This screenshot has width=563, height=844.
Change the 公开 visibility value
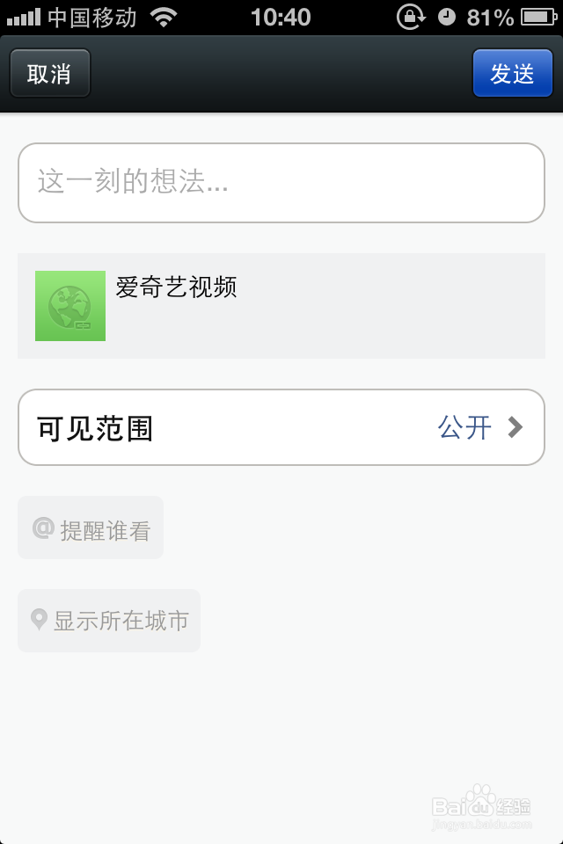click(x=464, y=428)
